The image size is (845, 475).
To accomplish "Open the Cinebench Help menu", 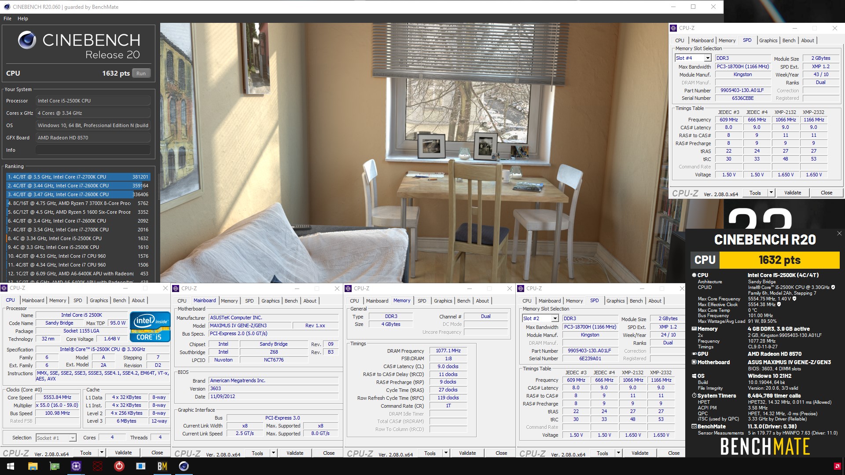I will click(23, 18).
